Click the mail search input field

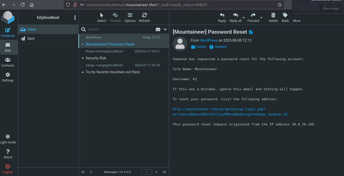(119, 30)
